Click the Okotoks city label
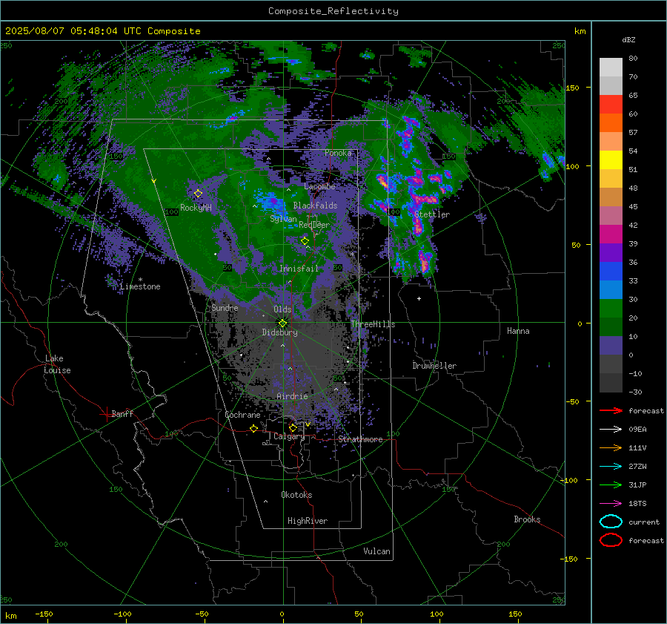Image resolution: width=667 pixels, height=624 pixels. (x=296, y=495)
